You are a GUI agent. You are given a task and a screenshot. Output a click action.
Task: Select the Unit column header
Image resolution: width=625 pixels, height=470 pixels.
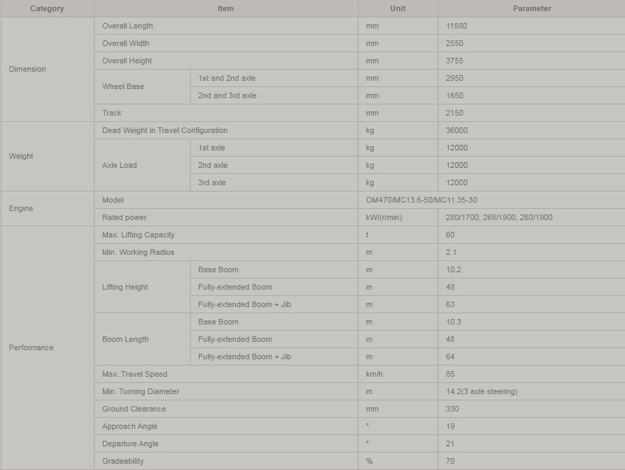397,8
